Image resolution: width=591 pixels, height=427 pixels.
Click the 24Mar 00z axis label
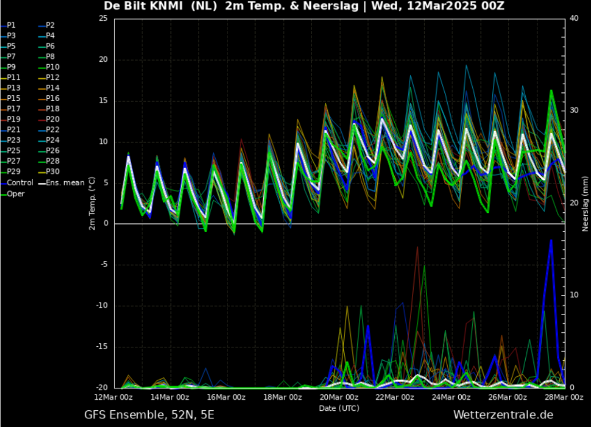452,397
